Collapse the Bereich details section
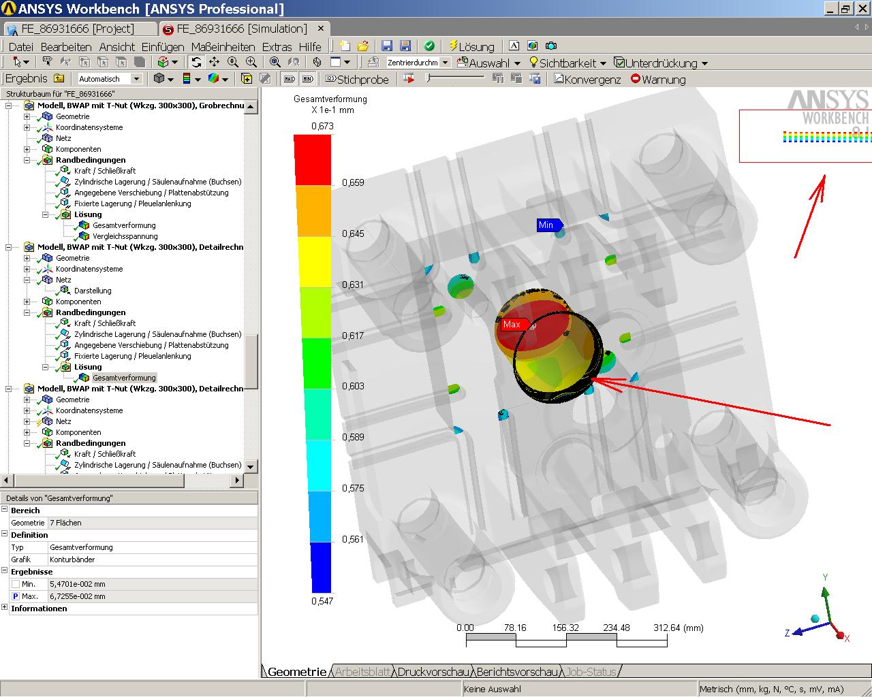Screen dimensions: 872x697 pos(4,509)
